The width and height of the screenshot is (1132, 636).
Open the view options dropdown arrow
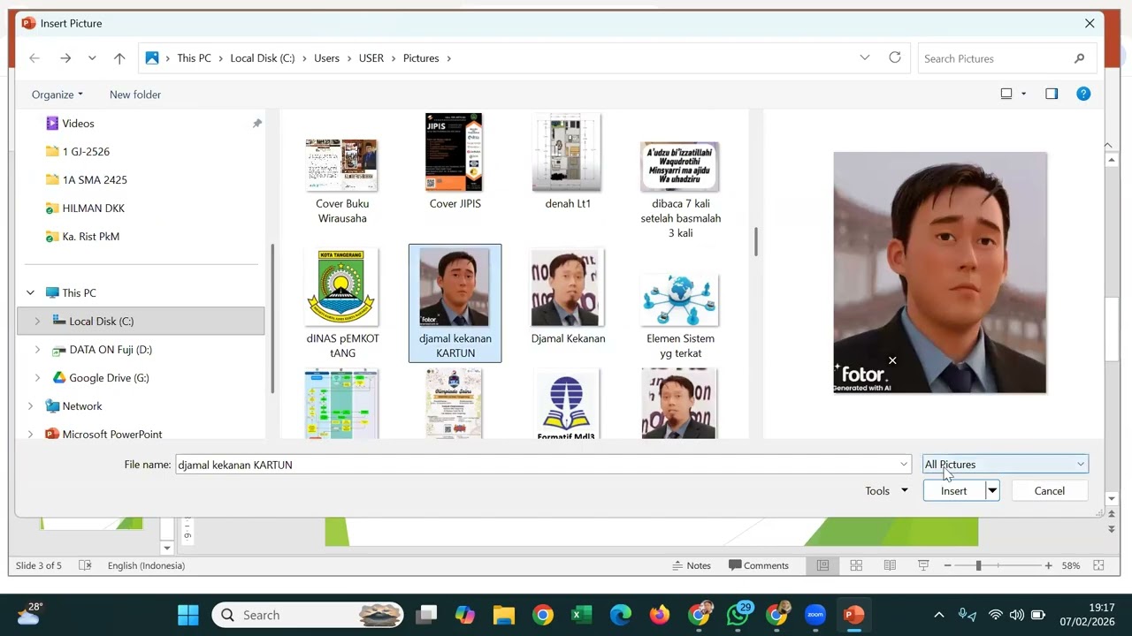pos(1024,94)
